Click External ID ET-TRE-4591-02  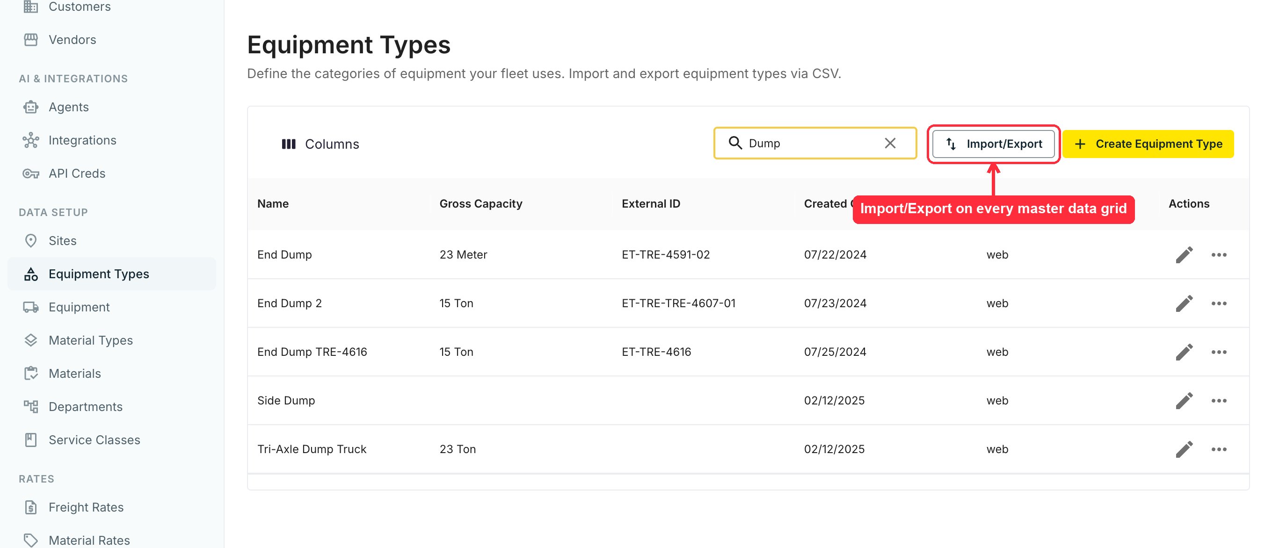(x=665, y=255)
